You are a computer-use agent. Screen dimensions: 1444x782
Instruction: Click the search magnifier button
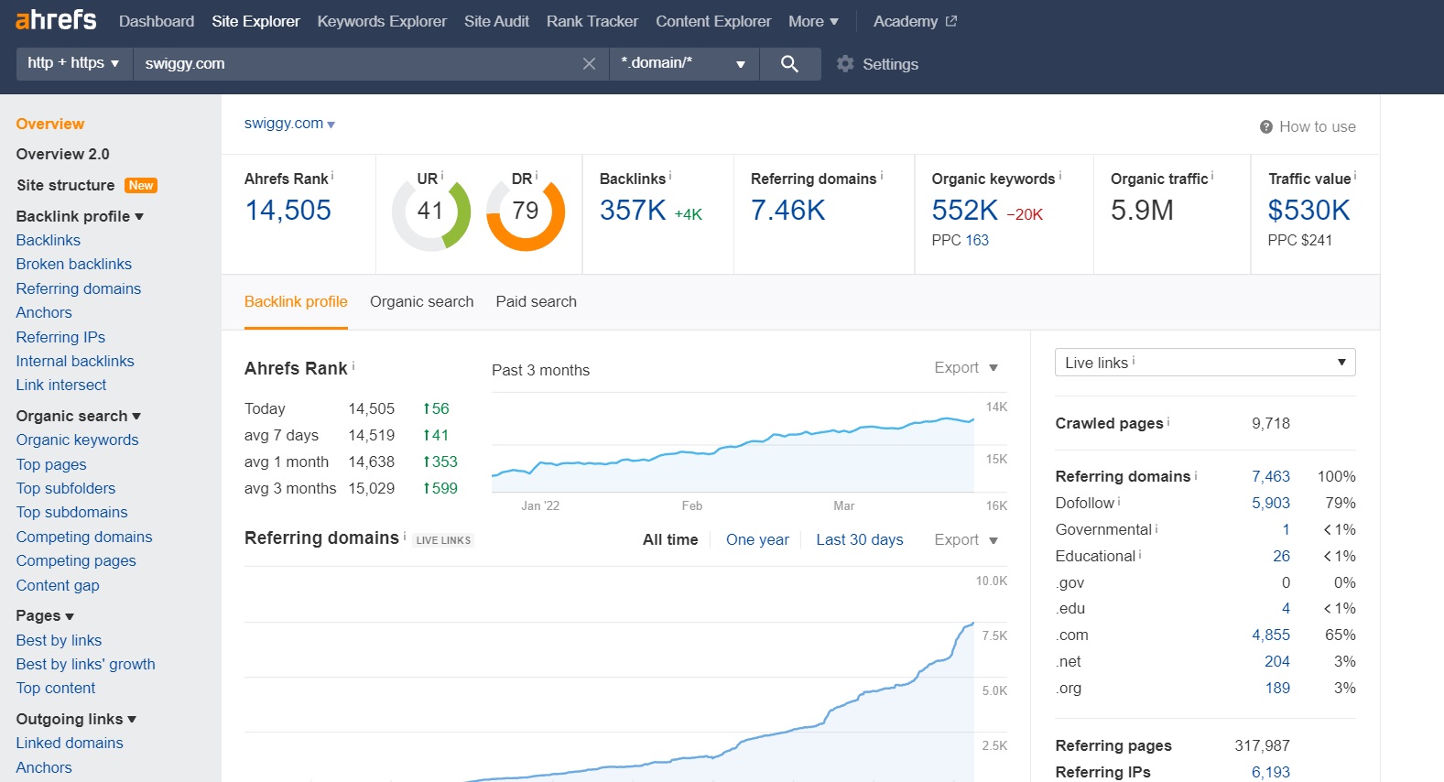(x=789, y=63)
